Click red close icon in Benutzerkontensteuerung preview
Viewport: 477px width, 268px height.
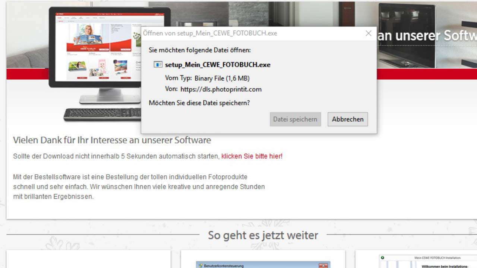pyautogui.click(x=323, y=266)
